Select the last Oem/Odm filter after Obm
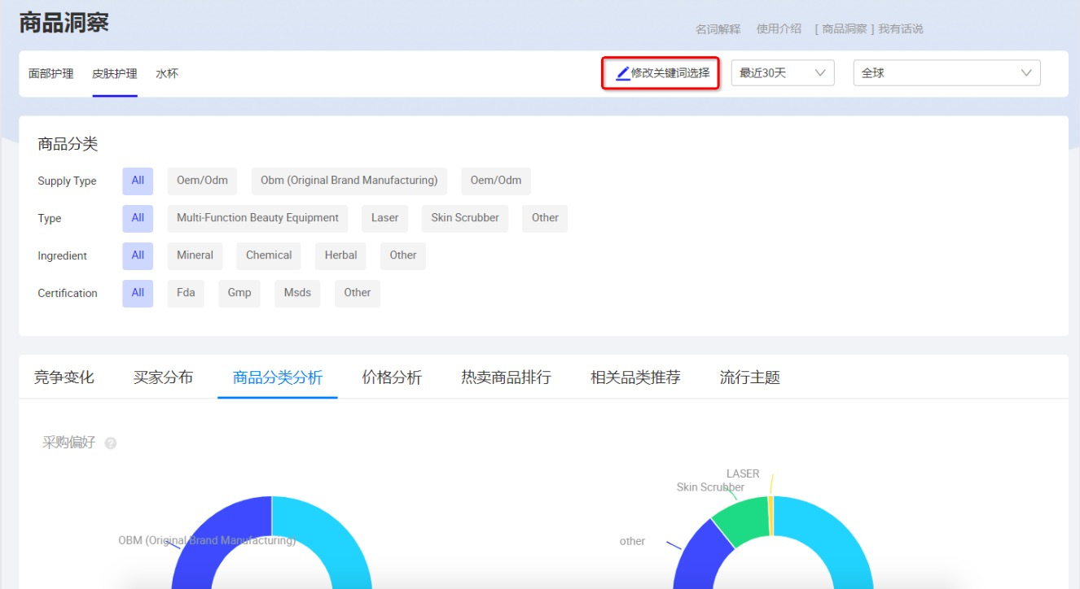 click(495, 181)
